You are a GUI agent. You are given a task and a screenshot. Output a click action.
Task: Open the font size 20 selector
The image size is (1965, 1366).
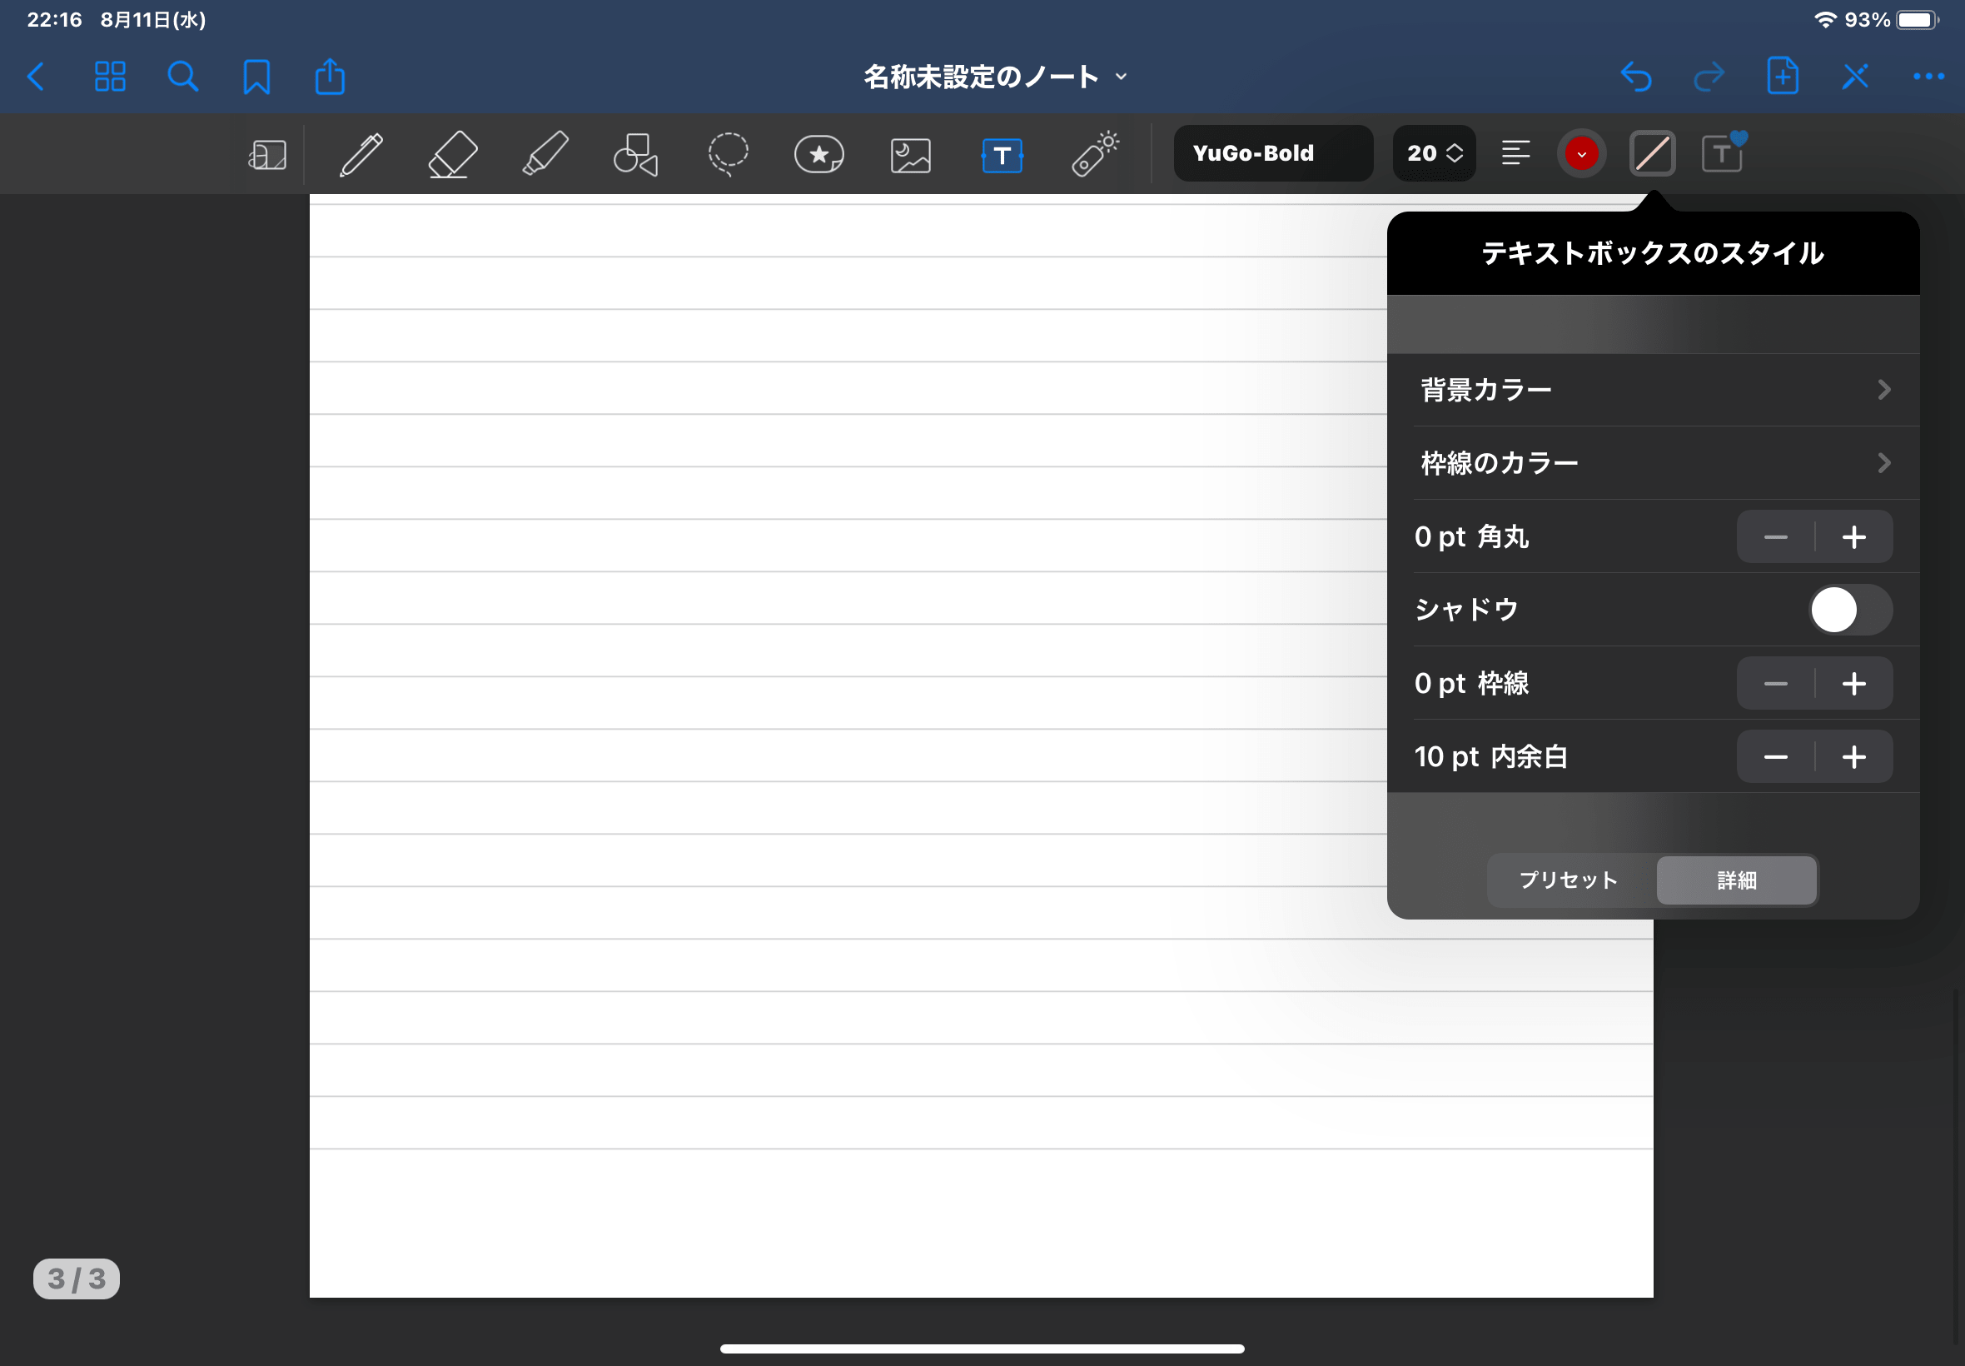click(x=1434, y=153)
